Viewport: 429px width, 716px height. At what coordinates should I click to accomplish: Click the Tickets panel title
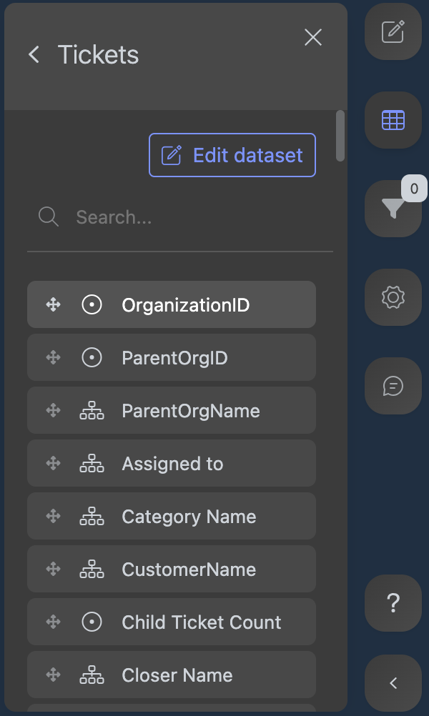pos(98,55)
